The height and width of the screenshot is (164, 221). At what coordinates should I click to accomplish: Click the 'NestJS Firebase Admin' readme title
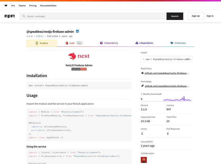[79, 65]
